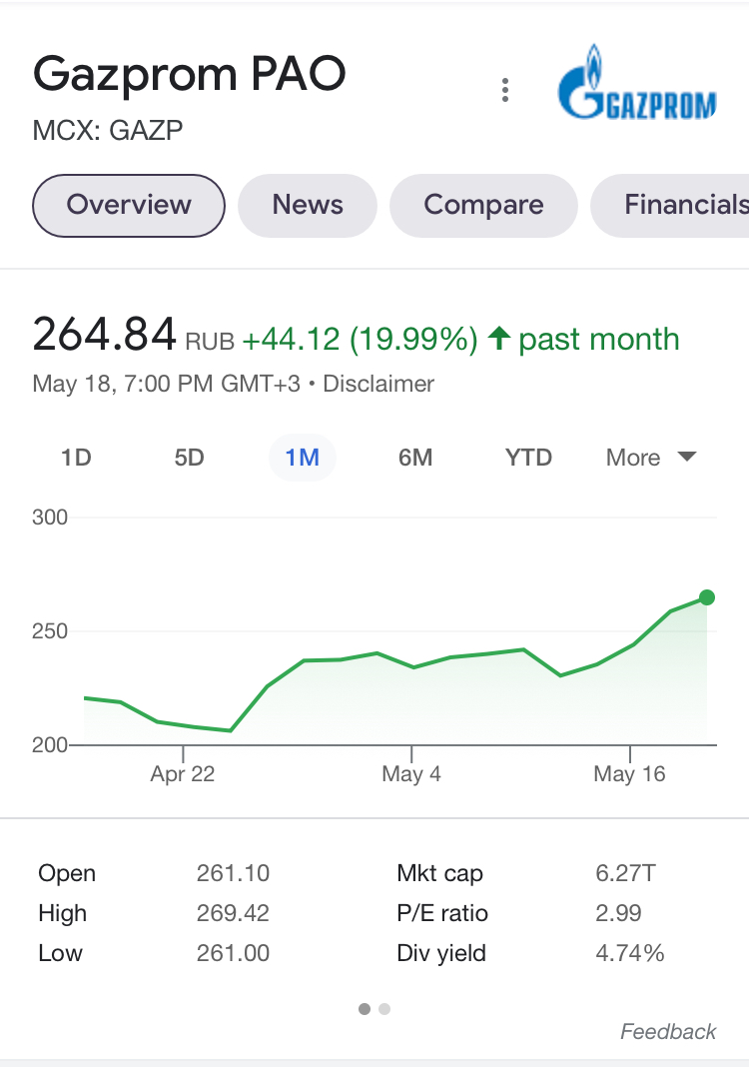Click the Div yield value 4.74%

(x=630, y=953)
